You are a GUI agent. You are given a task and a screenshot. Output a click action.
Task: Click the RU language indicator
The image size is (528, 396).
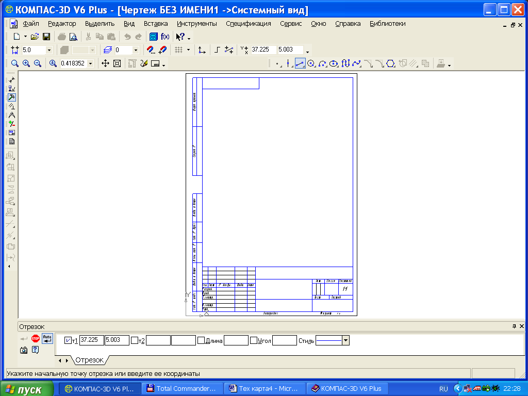pos(443,389)
